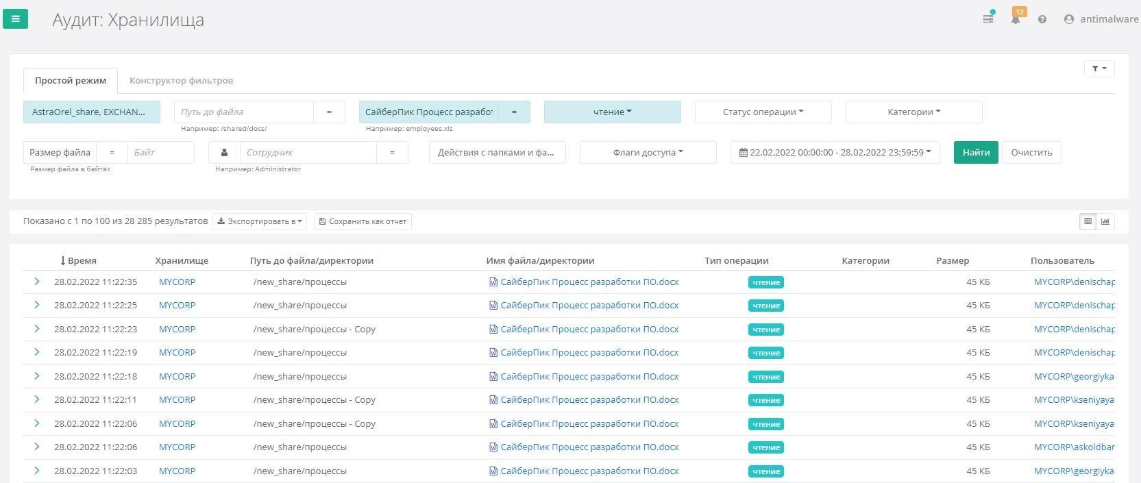
Task: Open the Флаги доступа dropdown
Action: click(648, 152)
